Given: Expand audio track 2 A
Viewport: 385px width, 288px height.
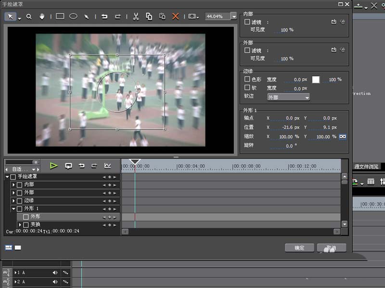Looking at the screenshot, I should pyautogui.click(x=16, y=282).
